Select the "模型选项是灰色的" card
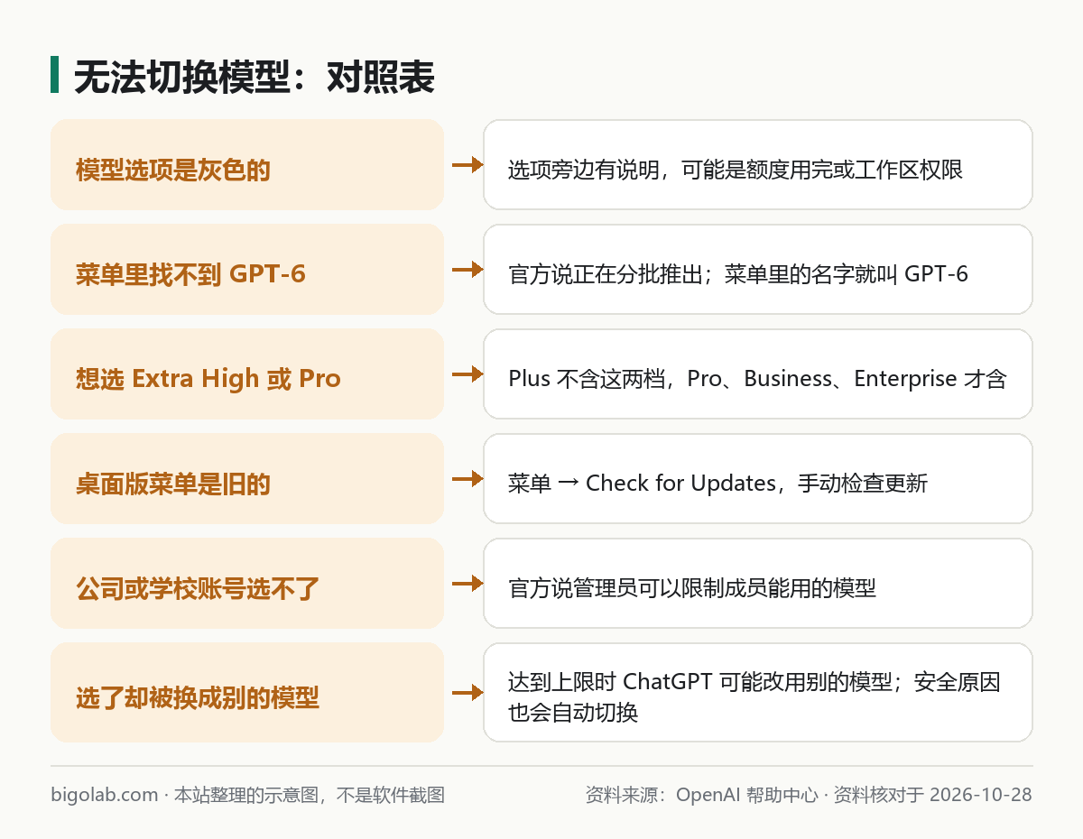The height and width of the screenshot is (839, 1083). (x=247, y=164)
